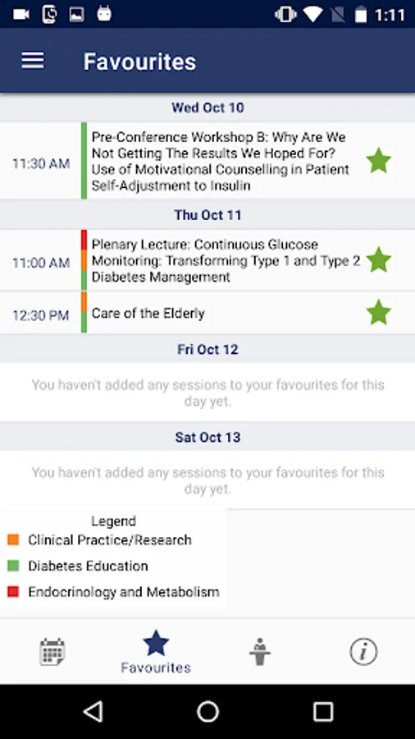415x739 pixels.
Task: Open the schedule calendar tab icon
Action: point(52,652)
